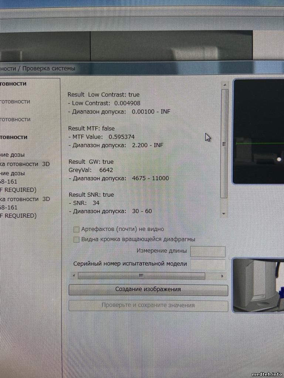The image size is (284, 378).
Task: Select the highlighted "готовности 3D" list item
Action: (x=24, y=164)
